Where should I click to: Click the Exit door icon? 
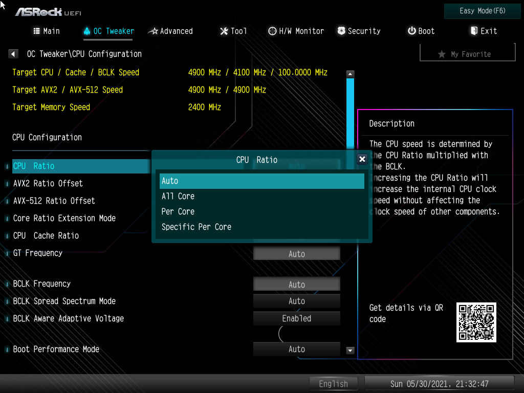(x=474, y=31)
